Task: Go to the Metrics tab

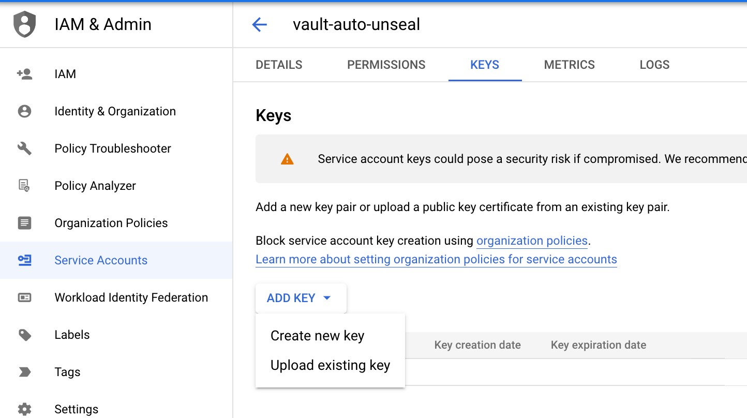Action: click(569, 65)
